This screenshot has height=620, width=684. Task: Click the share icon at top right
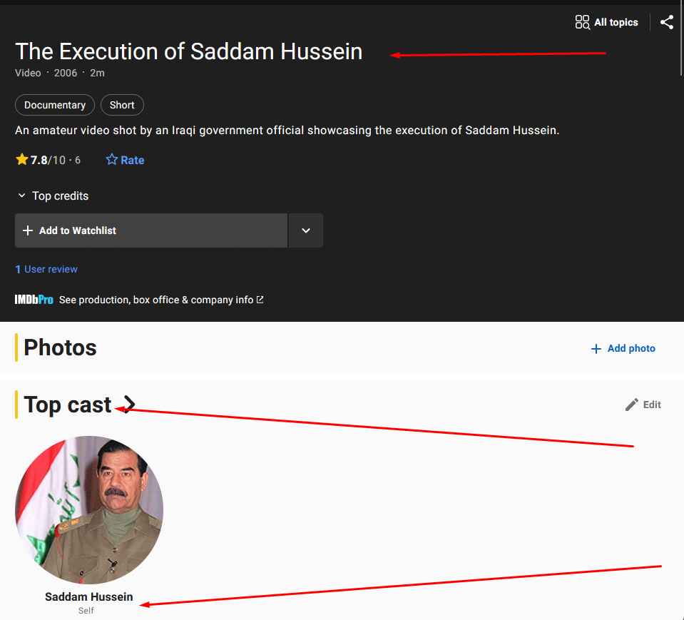coord(667,22)
